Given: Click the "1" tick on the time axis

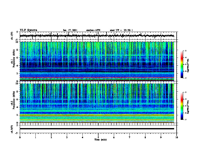Looking at the screenshot, I should pos(35,137).
